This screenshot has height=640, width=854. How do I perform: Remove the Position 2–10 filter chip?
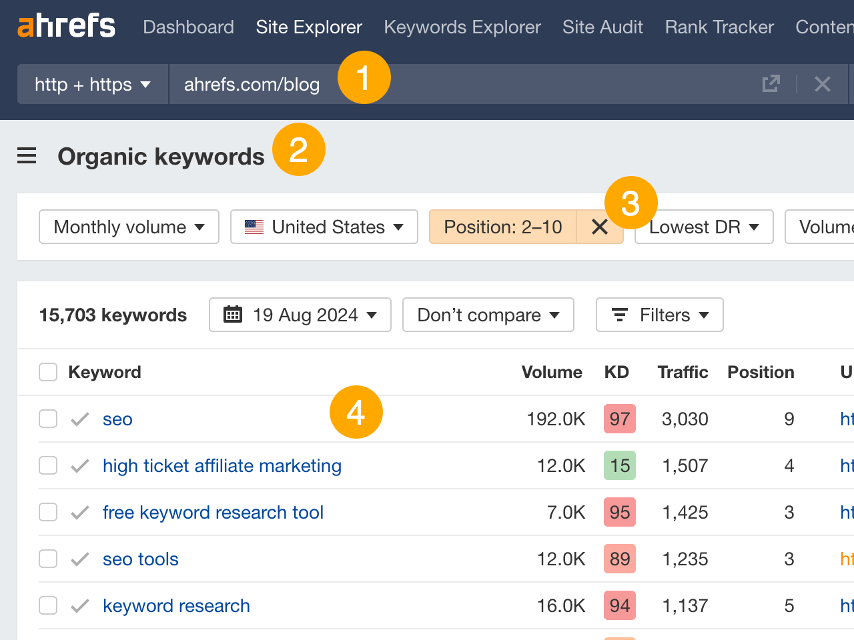tap(599, 227)
